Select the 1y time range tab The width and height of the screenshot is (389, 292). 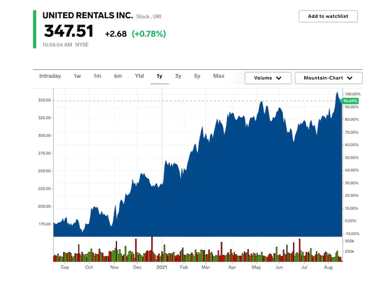pyautogui.click(x=160, y=76)
